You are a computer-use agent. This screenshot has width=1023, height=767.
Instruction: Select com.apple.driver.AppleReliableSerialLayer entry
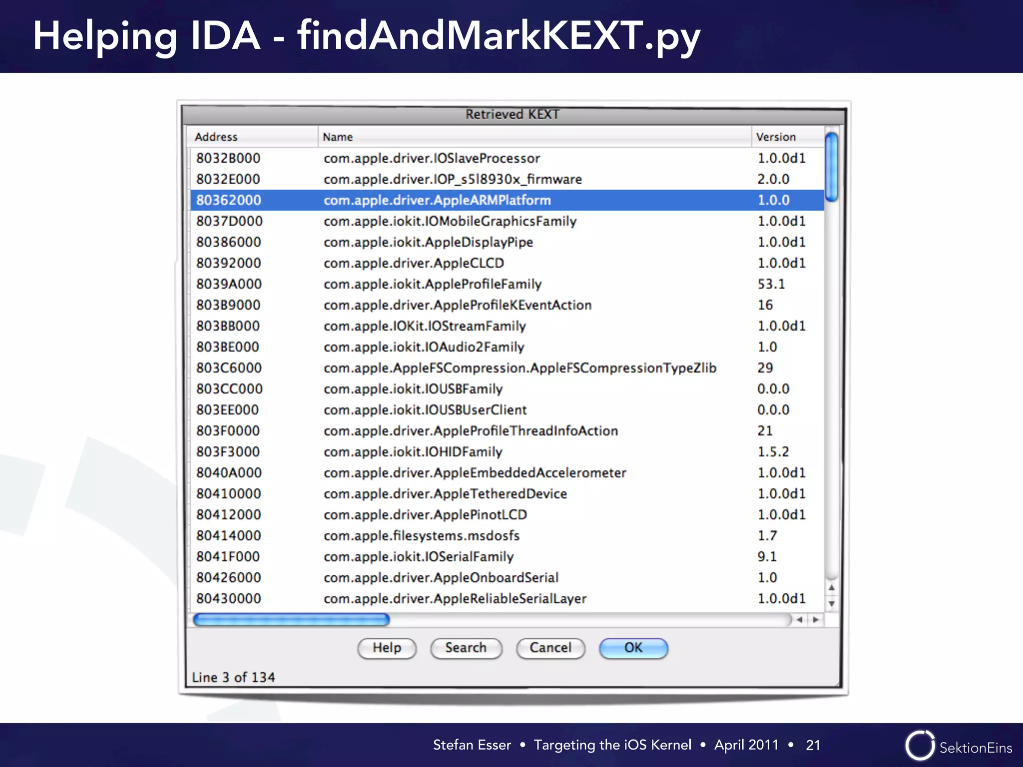[507, 599]
